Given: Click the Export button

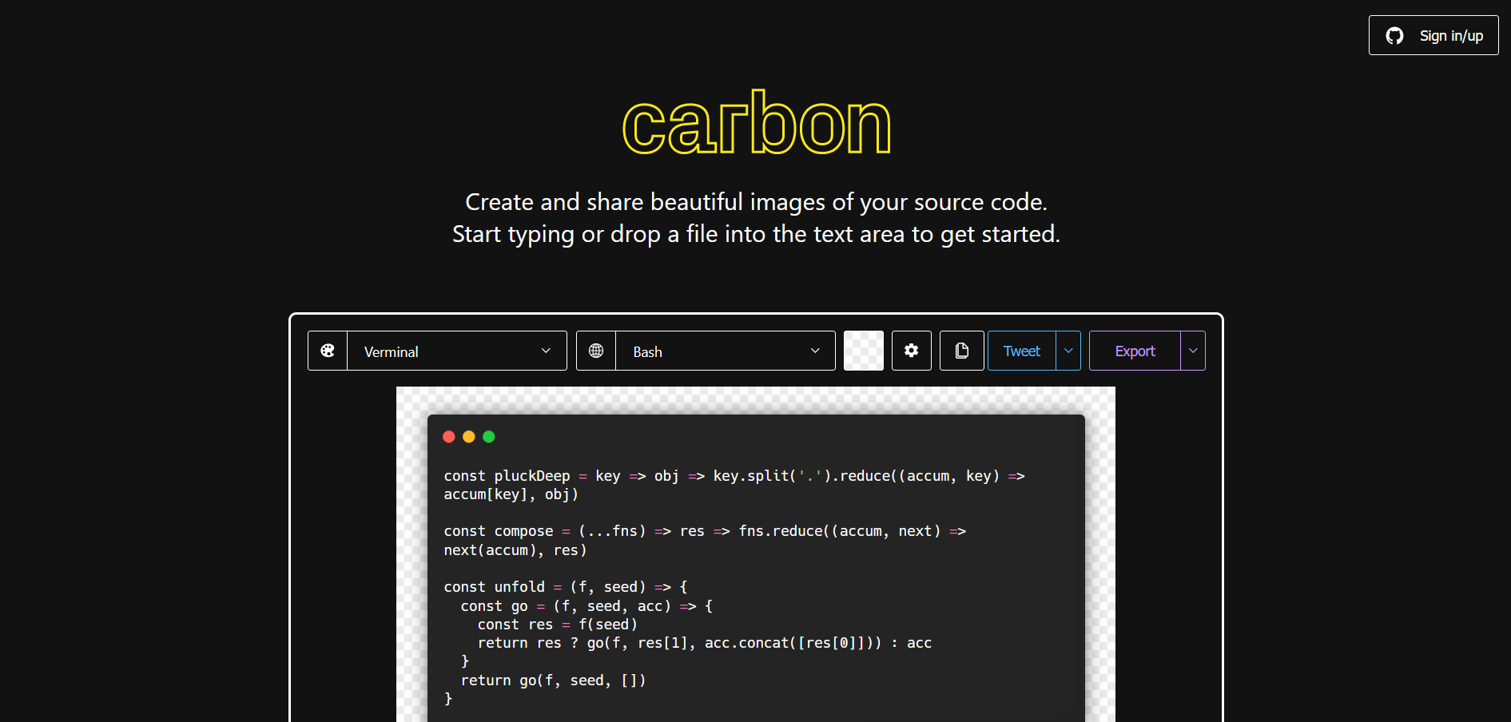Looking at the screenshot, I should point(1135,351).
